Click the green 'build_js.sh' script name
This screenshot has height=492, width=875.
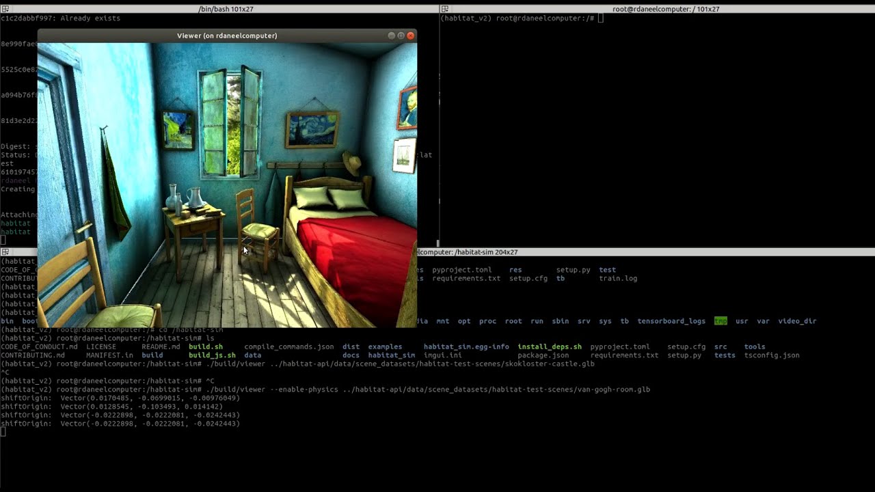coord(212,355)
